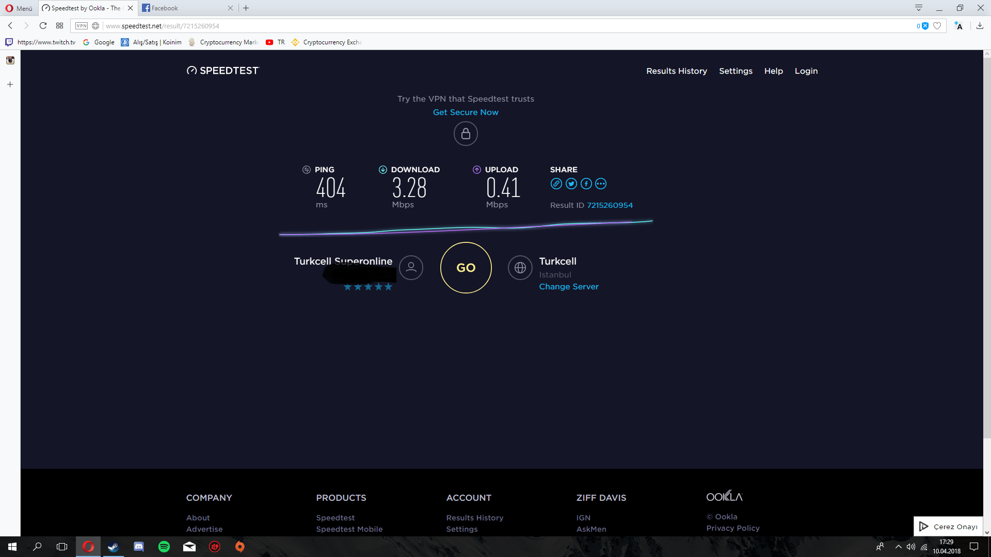Open the Opera Menü dropdown
This screenshot has width=991, height=557.
19,8
